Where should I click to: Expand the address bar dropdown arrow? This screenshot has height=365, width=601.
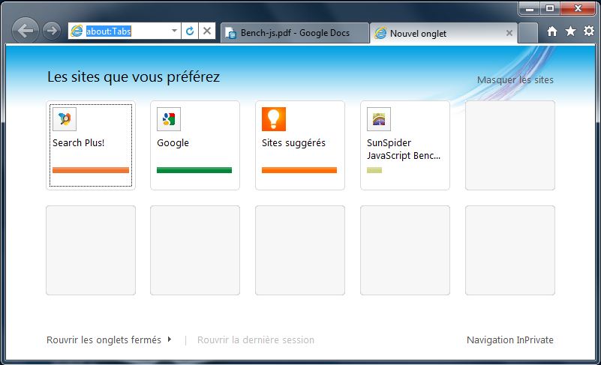click(x=174, y=31)
